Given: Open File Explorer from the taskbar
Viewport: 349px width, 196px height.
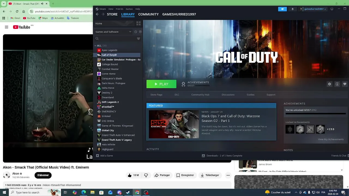Looking at the screenshot, I should 92,192.
